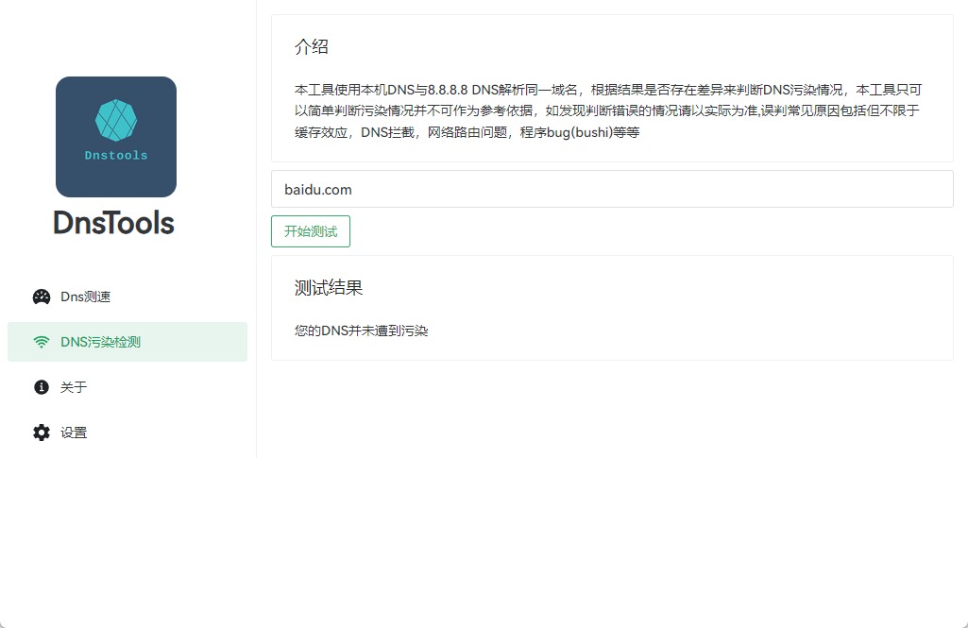This screenshot has height=628, width=968.
Task: Go to 设置 in the sidebar
Action: click(74, 433)
